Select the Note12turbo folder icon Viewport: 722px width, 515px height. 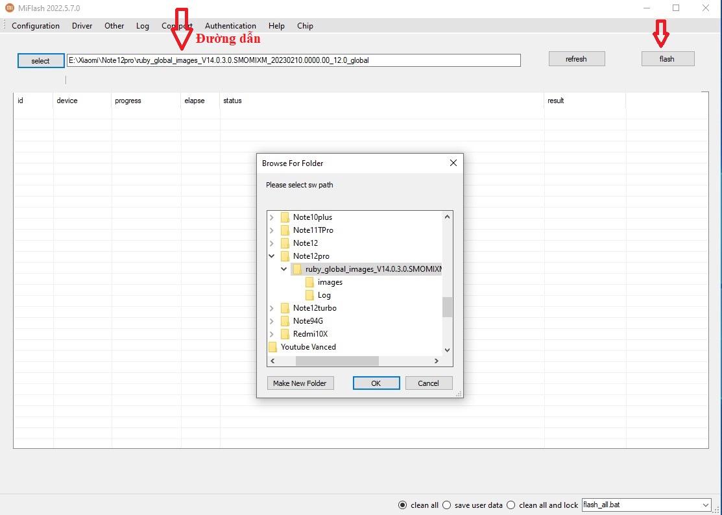coord(285,308)
